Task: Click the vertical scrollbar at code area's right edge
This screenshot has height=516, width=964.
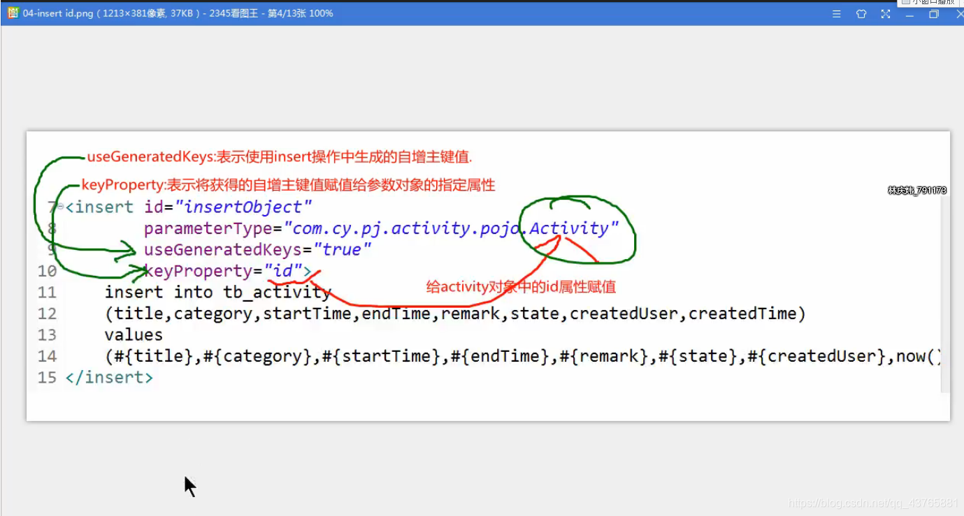Action: click(944, 293)
